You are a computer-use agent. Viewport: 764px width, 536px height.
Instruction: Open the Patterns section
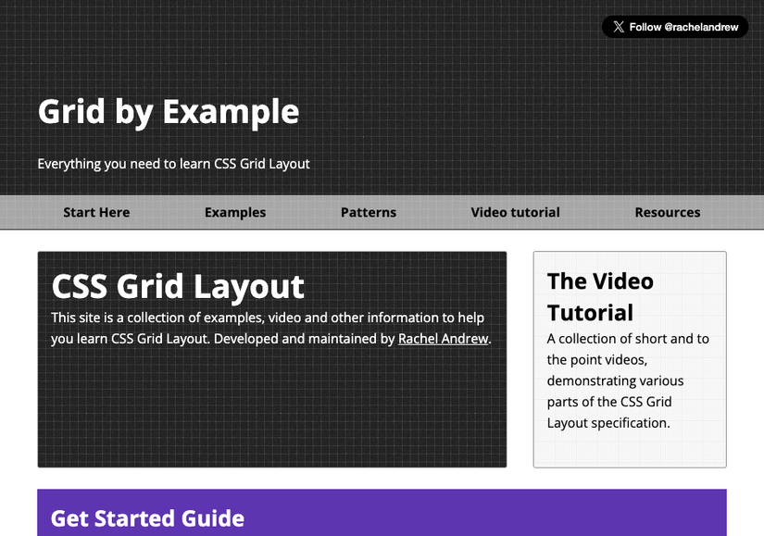(368, 212)
